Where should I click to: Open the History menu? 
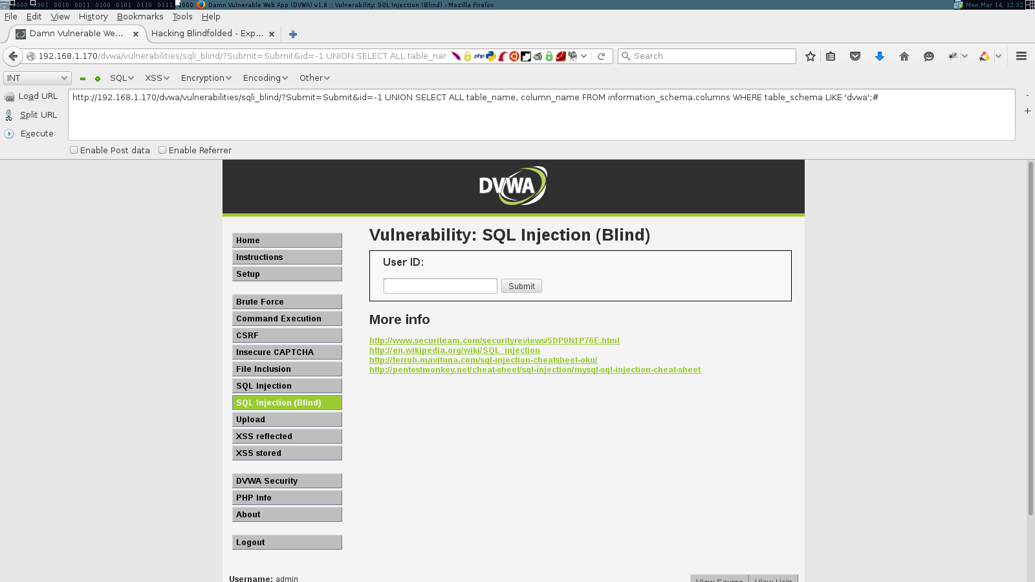(x=93, y=17)
